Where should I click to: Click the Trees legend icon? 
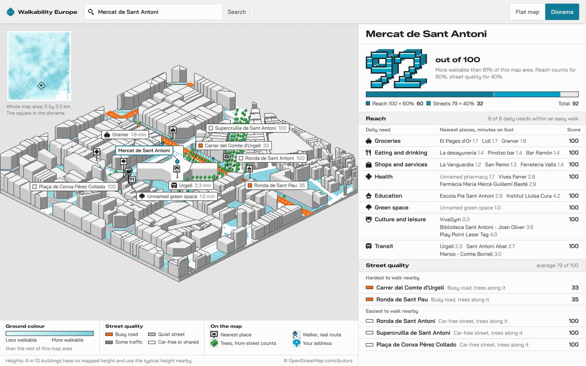pyautogui.click(x=214, y=343)
